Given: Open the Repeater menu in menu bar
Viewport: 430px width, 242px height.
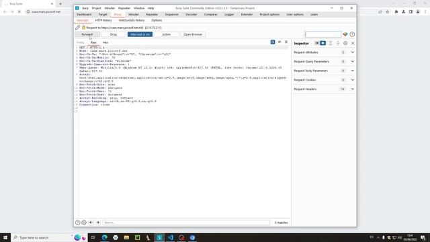Looking at the screenshot, I should (x=124, y=8).
